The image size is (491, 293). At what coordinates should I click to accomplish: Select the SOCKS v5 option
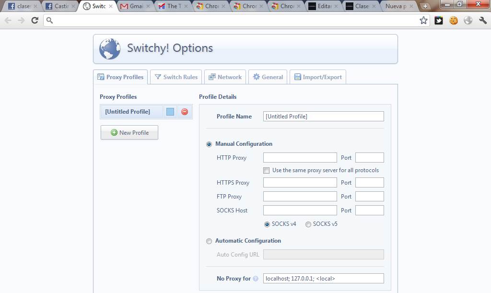(308, 224)
